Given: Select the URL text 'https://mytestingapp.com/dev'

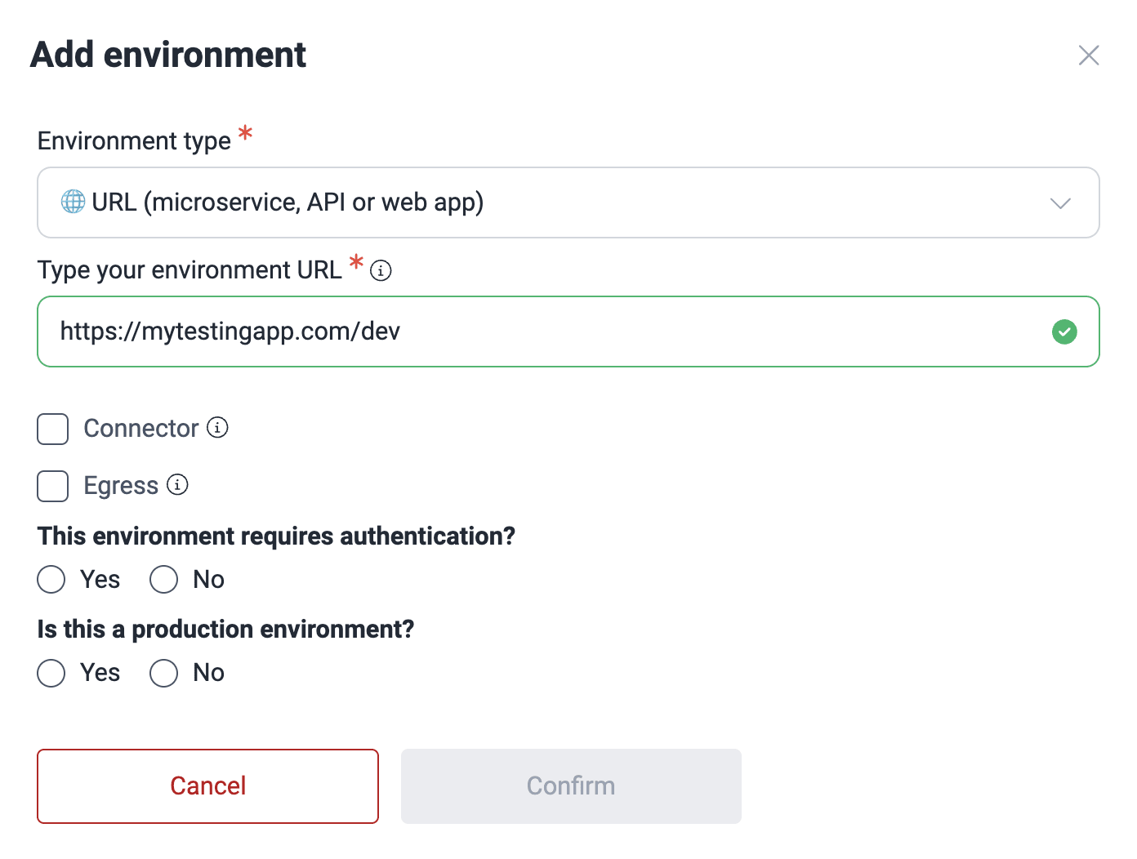Looking at the screenshot, I should (x=230, y=332).
